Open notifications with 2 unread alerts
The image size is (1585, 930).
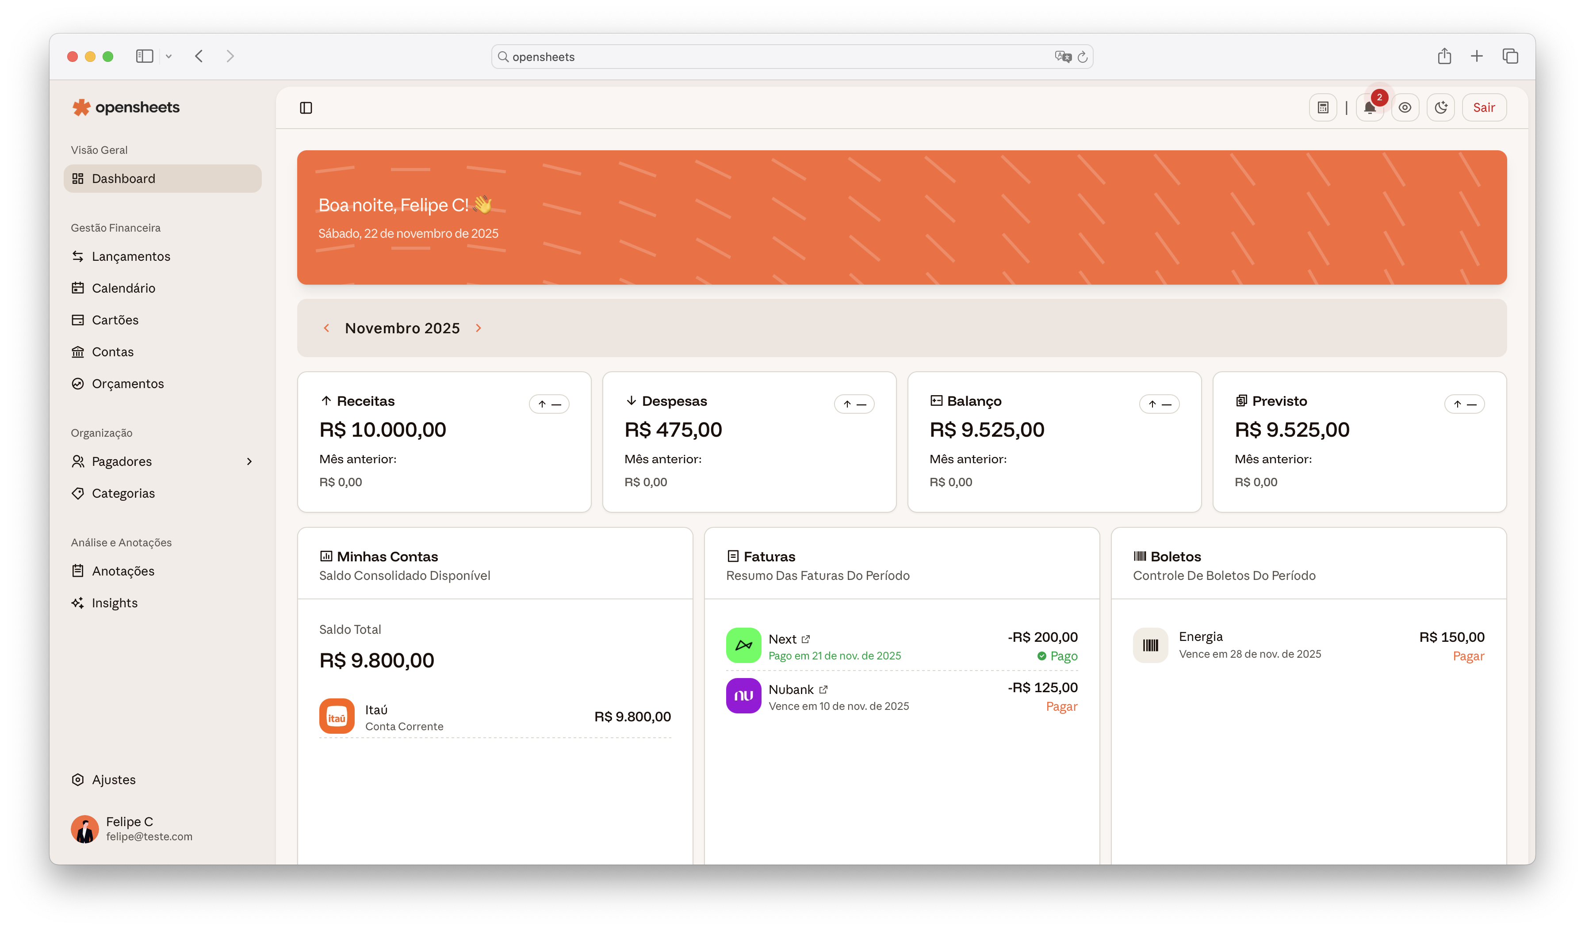[1370, 107]
